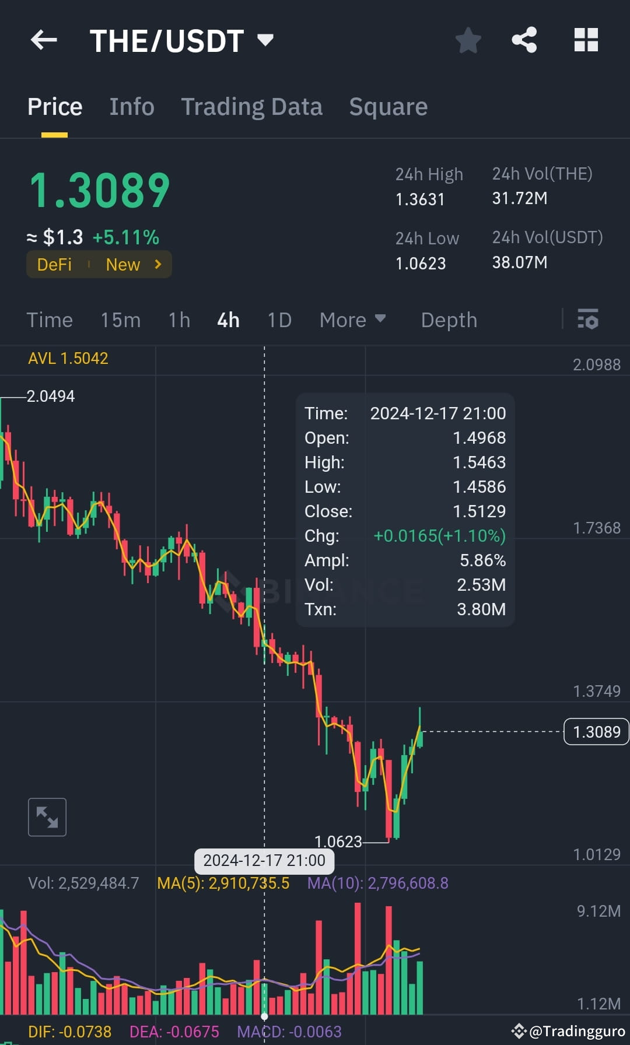Switch to the Trading Data tab
The height and width of the screenshot is (1045, 630).
coord(252,107)
